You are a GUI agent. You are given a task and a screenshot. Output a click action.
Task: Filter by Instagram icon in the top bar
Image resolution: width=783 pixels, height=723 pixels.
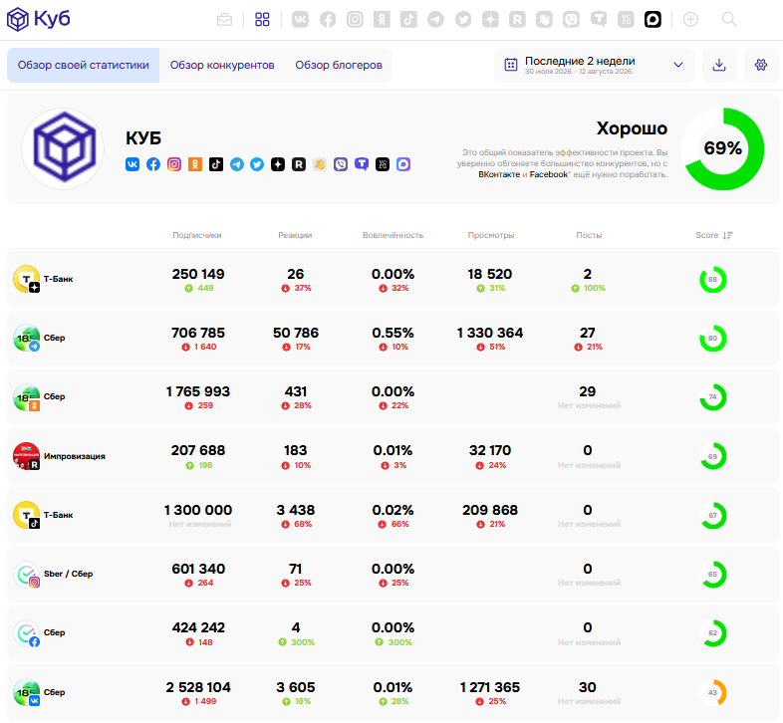[355, 20]
